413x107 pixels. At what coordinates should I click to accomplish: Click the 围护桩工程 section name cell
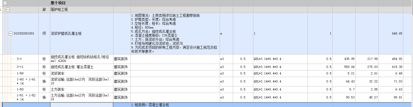(81, 9)
